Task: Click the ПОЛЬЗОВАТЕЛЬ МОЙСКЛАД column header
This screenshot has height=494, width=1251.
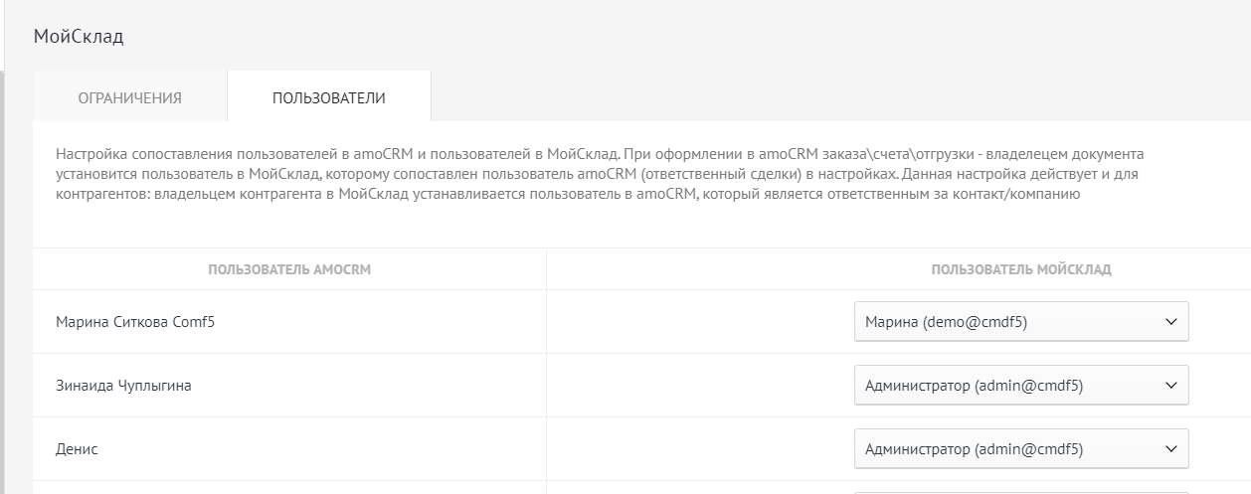Action: tap(1021, 269)
